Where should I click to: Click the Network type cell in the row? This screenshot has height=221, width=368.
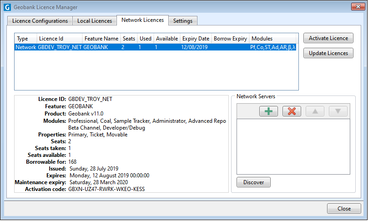(x=25, y=47)
